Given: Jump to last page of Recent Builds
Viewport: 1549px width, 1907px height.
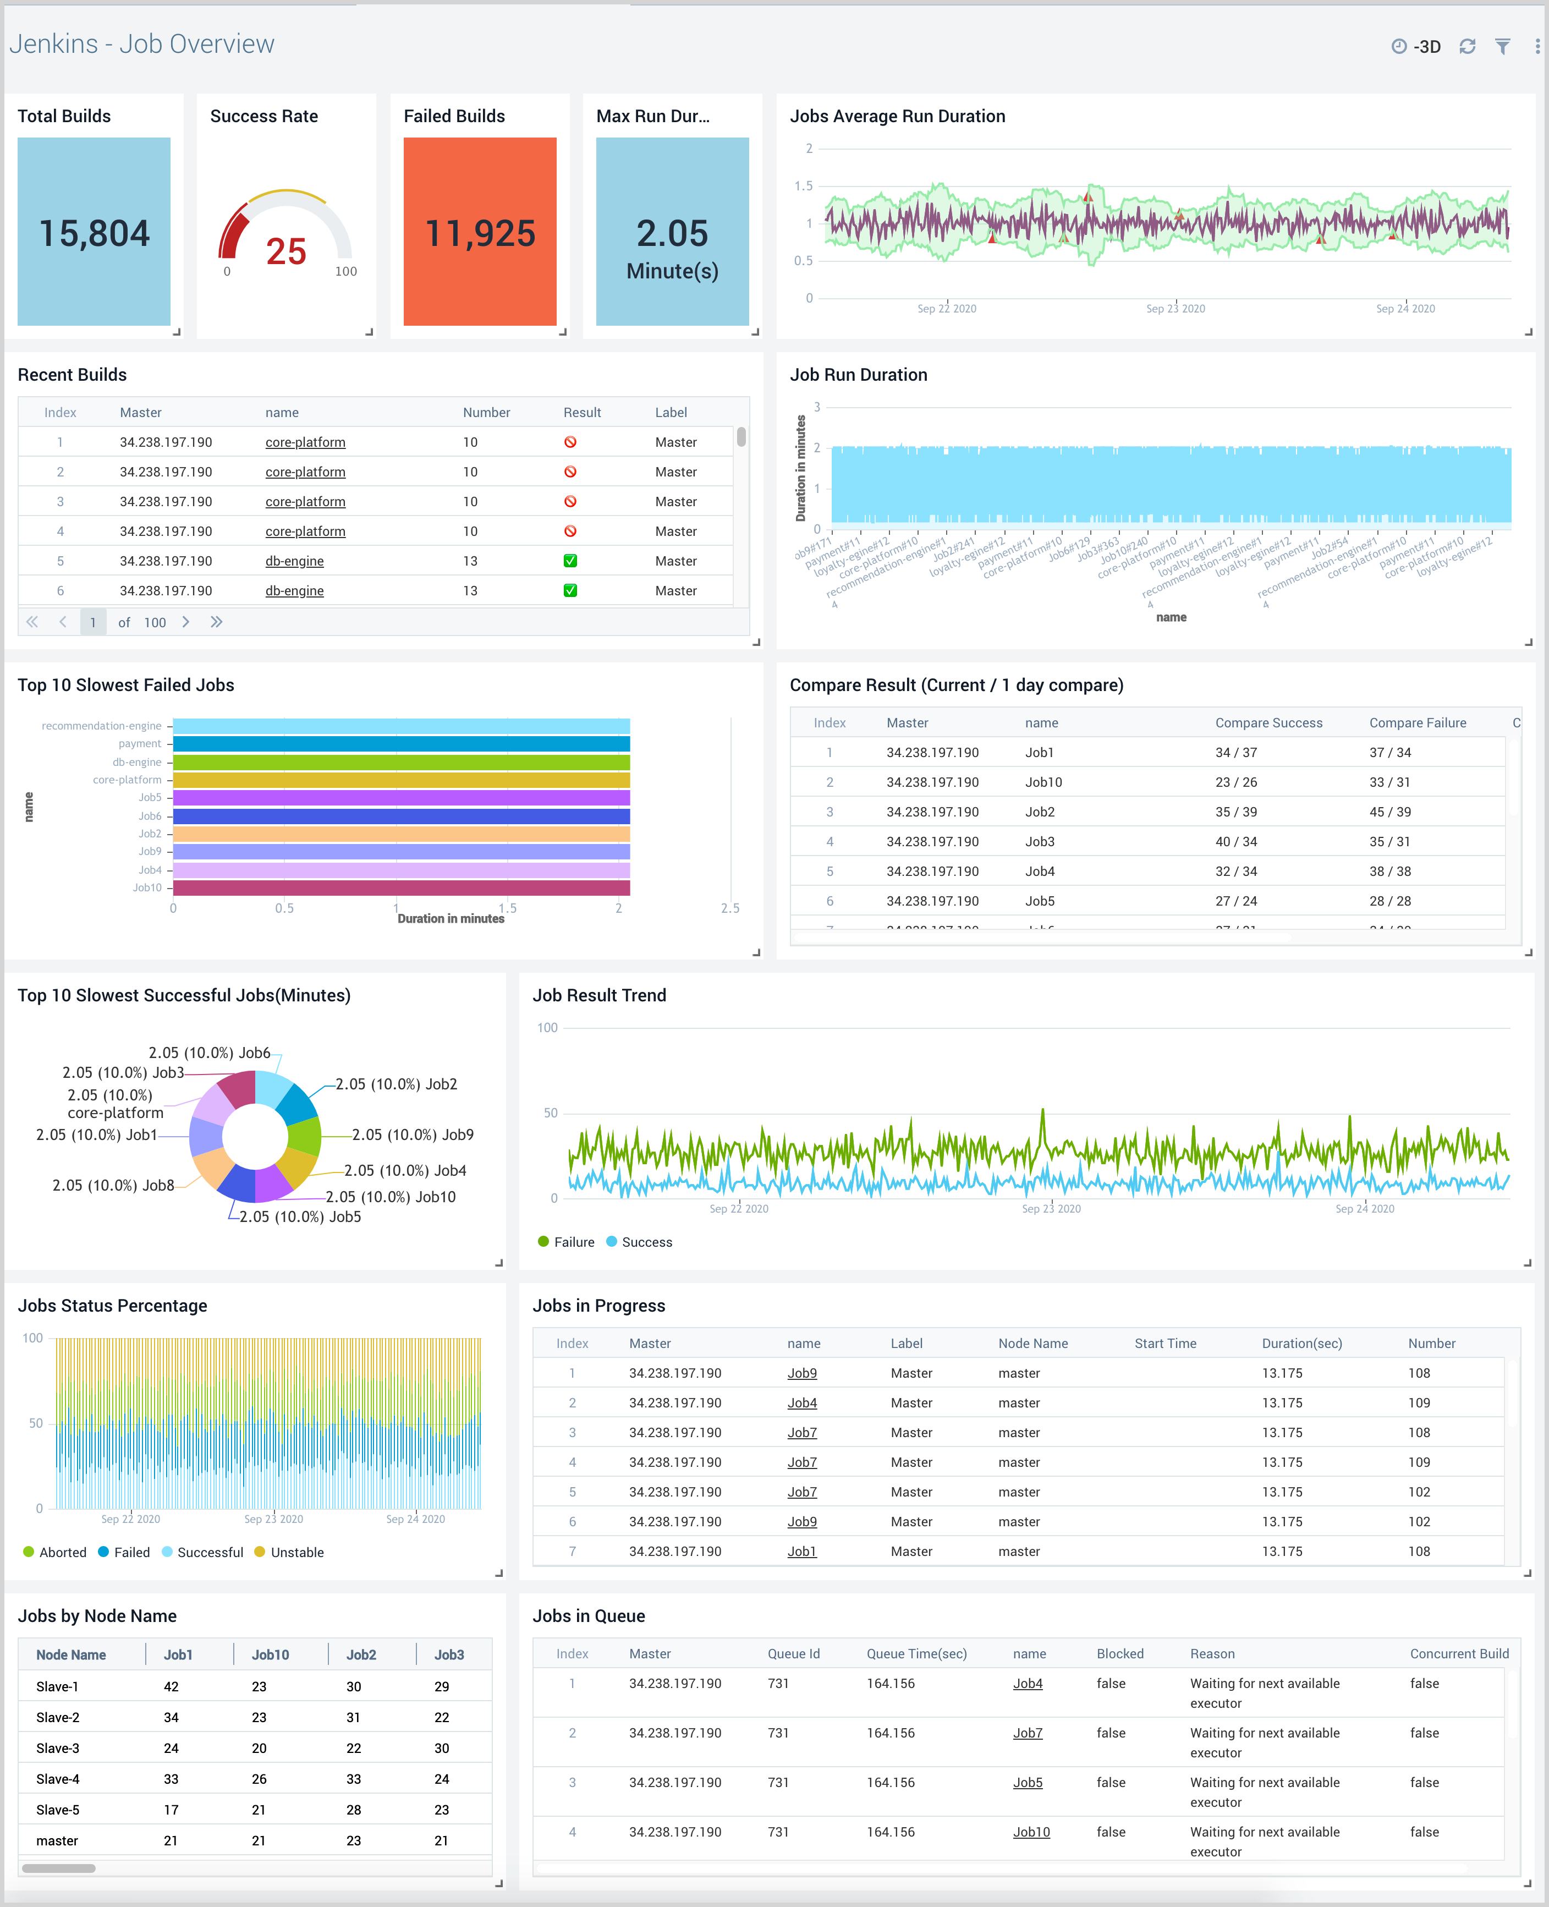Looking at the screenshot, I should coord(216,622).
